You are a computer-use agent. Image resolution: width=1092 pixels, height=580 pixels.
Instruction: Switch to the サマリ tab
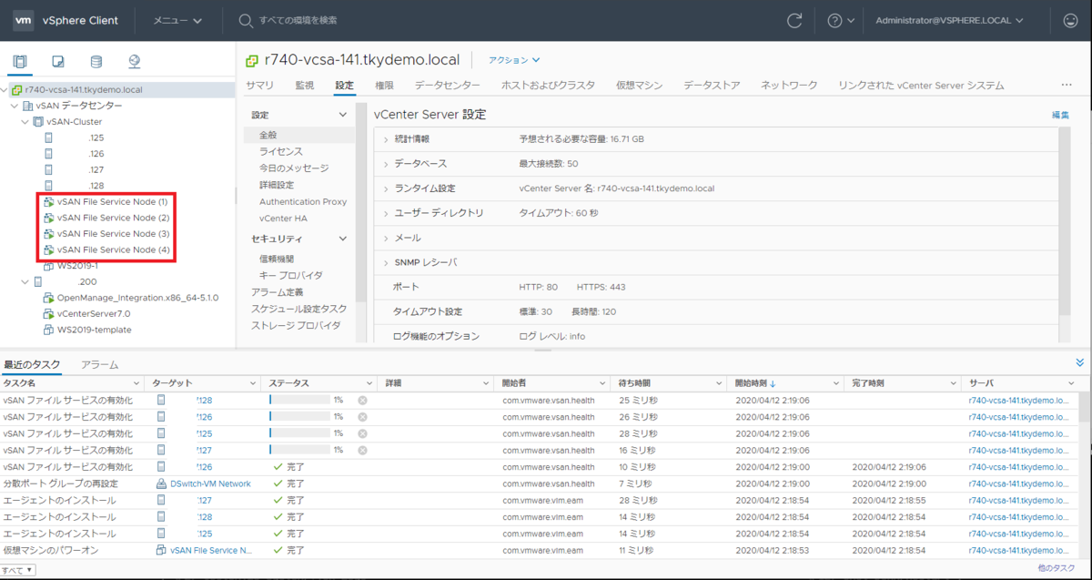point(259,86)
